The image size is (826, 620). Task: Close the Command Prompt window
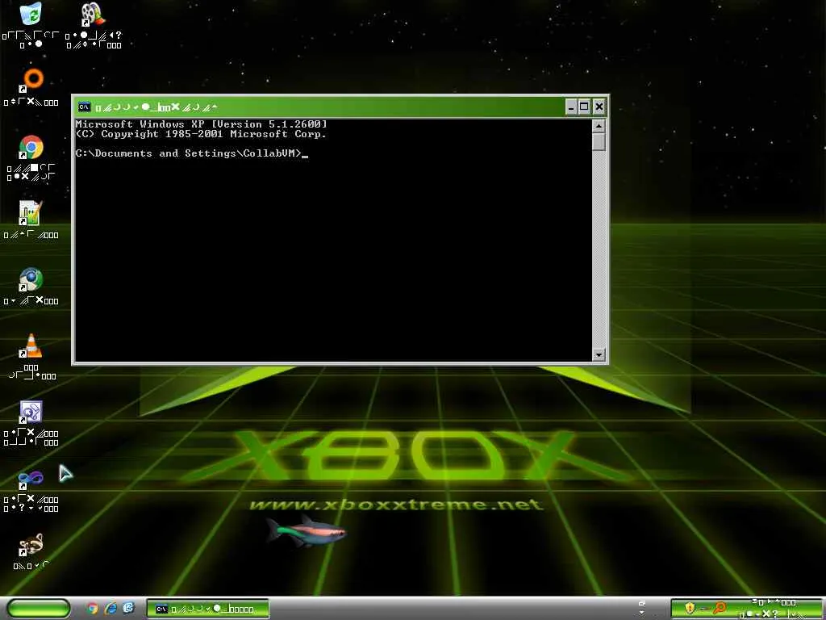tap(599, 107)
